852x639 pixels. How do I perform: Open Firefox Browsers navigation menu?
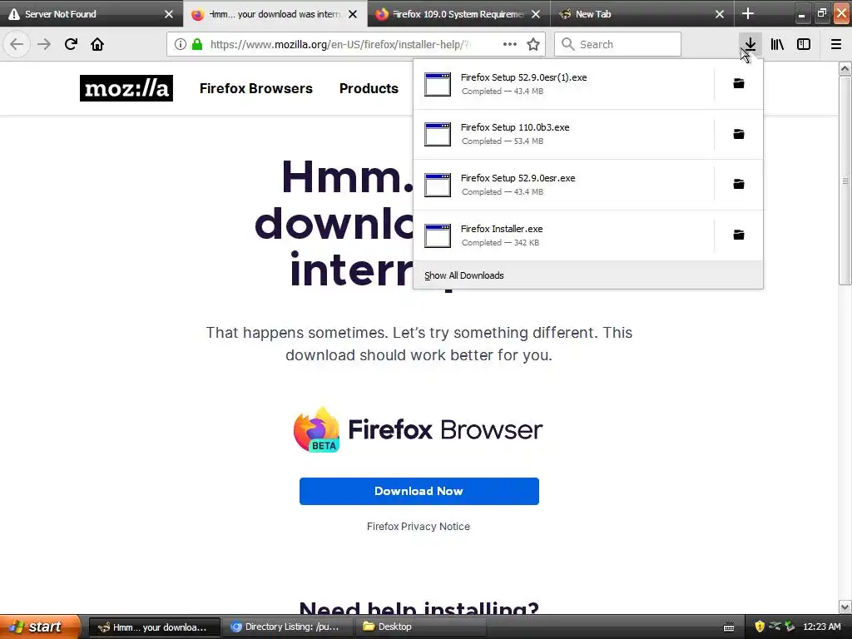pos(256,88)
